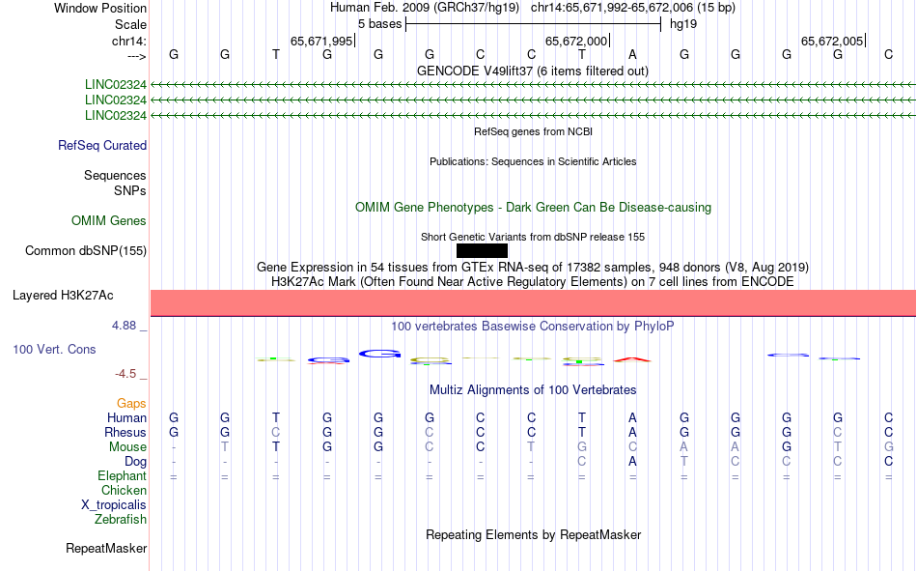Click the Common dbSNP(155) track label
The width and height of the screenshot is (917, 571).
click(x=85, y=250)
